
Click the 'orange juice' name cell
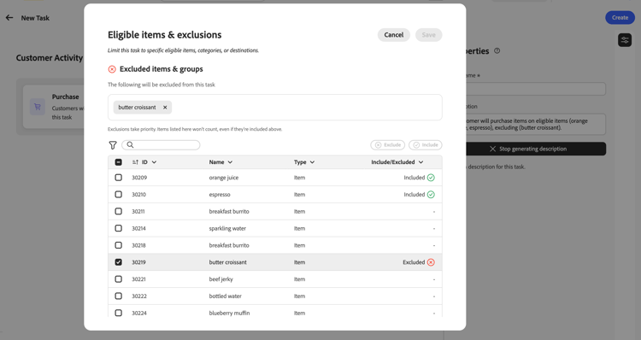pyautogui.click(x=224, y=178)
